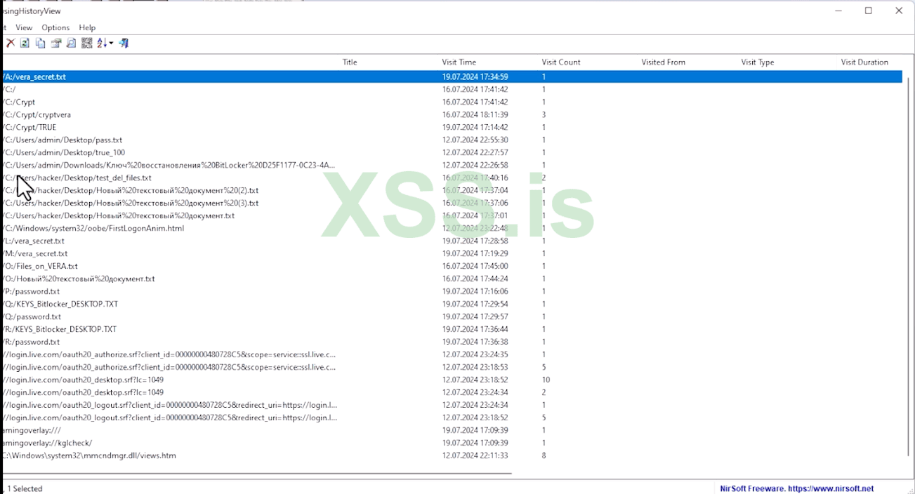The width and height of the screenshot is (915, 494).
Task: Select the BitLocker recovery key Downloads row
Action: pyautogui.click(x=452, y=165)
